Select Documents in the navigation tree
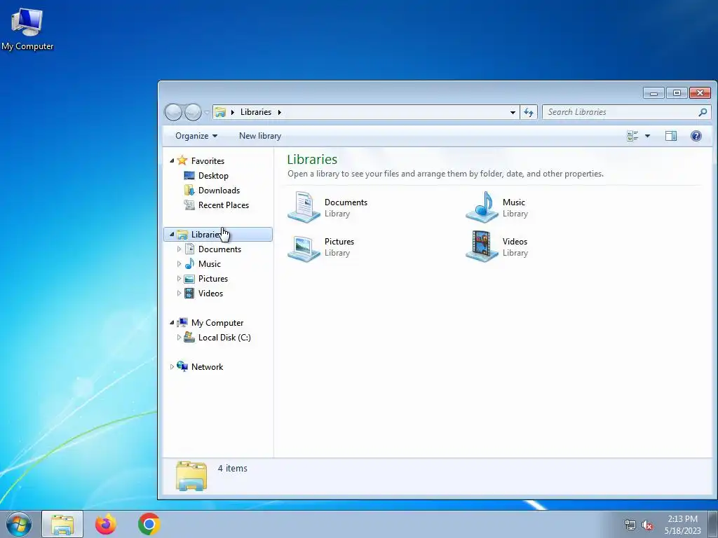 (x=219, y=249)
